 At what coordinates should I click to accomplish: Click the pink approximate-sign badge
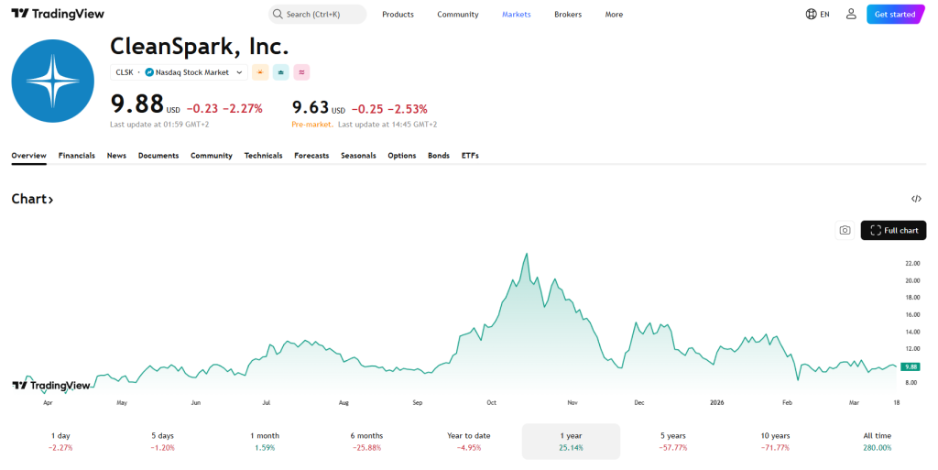(x=301, y=72)
